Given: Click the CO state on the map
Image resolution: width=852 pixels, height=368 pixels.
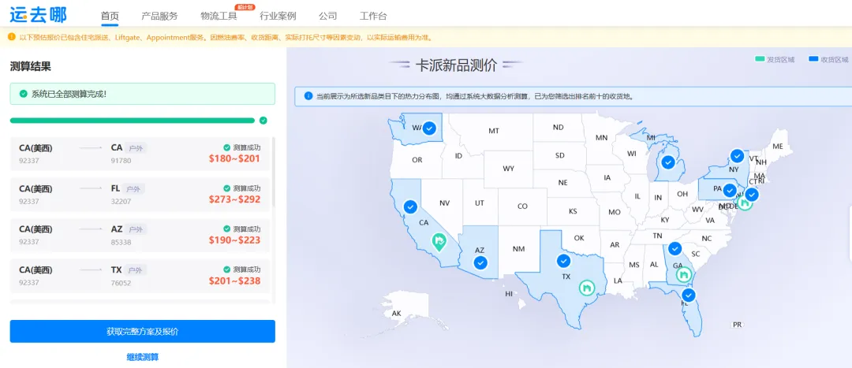Looking at the screenshot, I should point(522,206).
